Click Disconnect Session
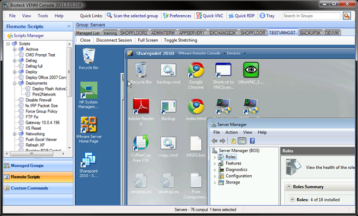Screen dimensions: 358x216 click(x=114, y=40)
